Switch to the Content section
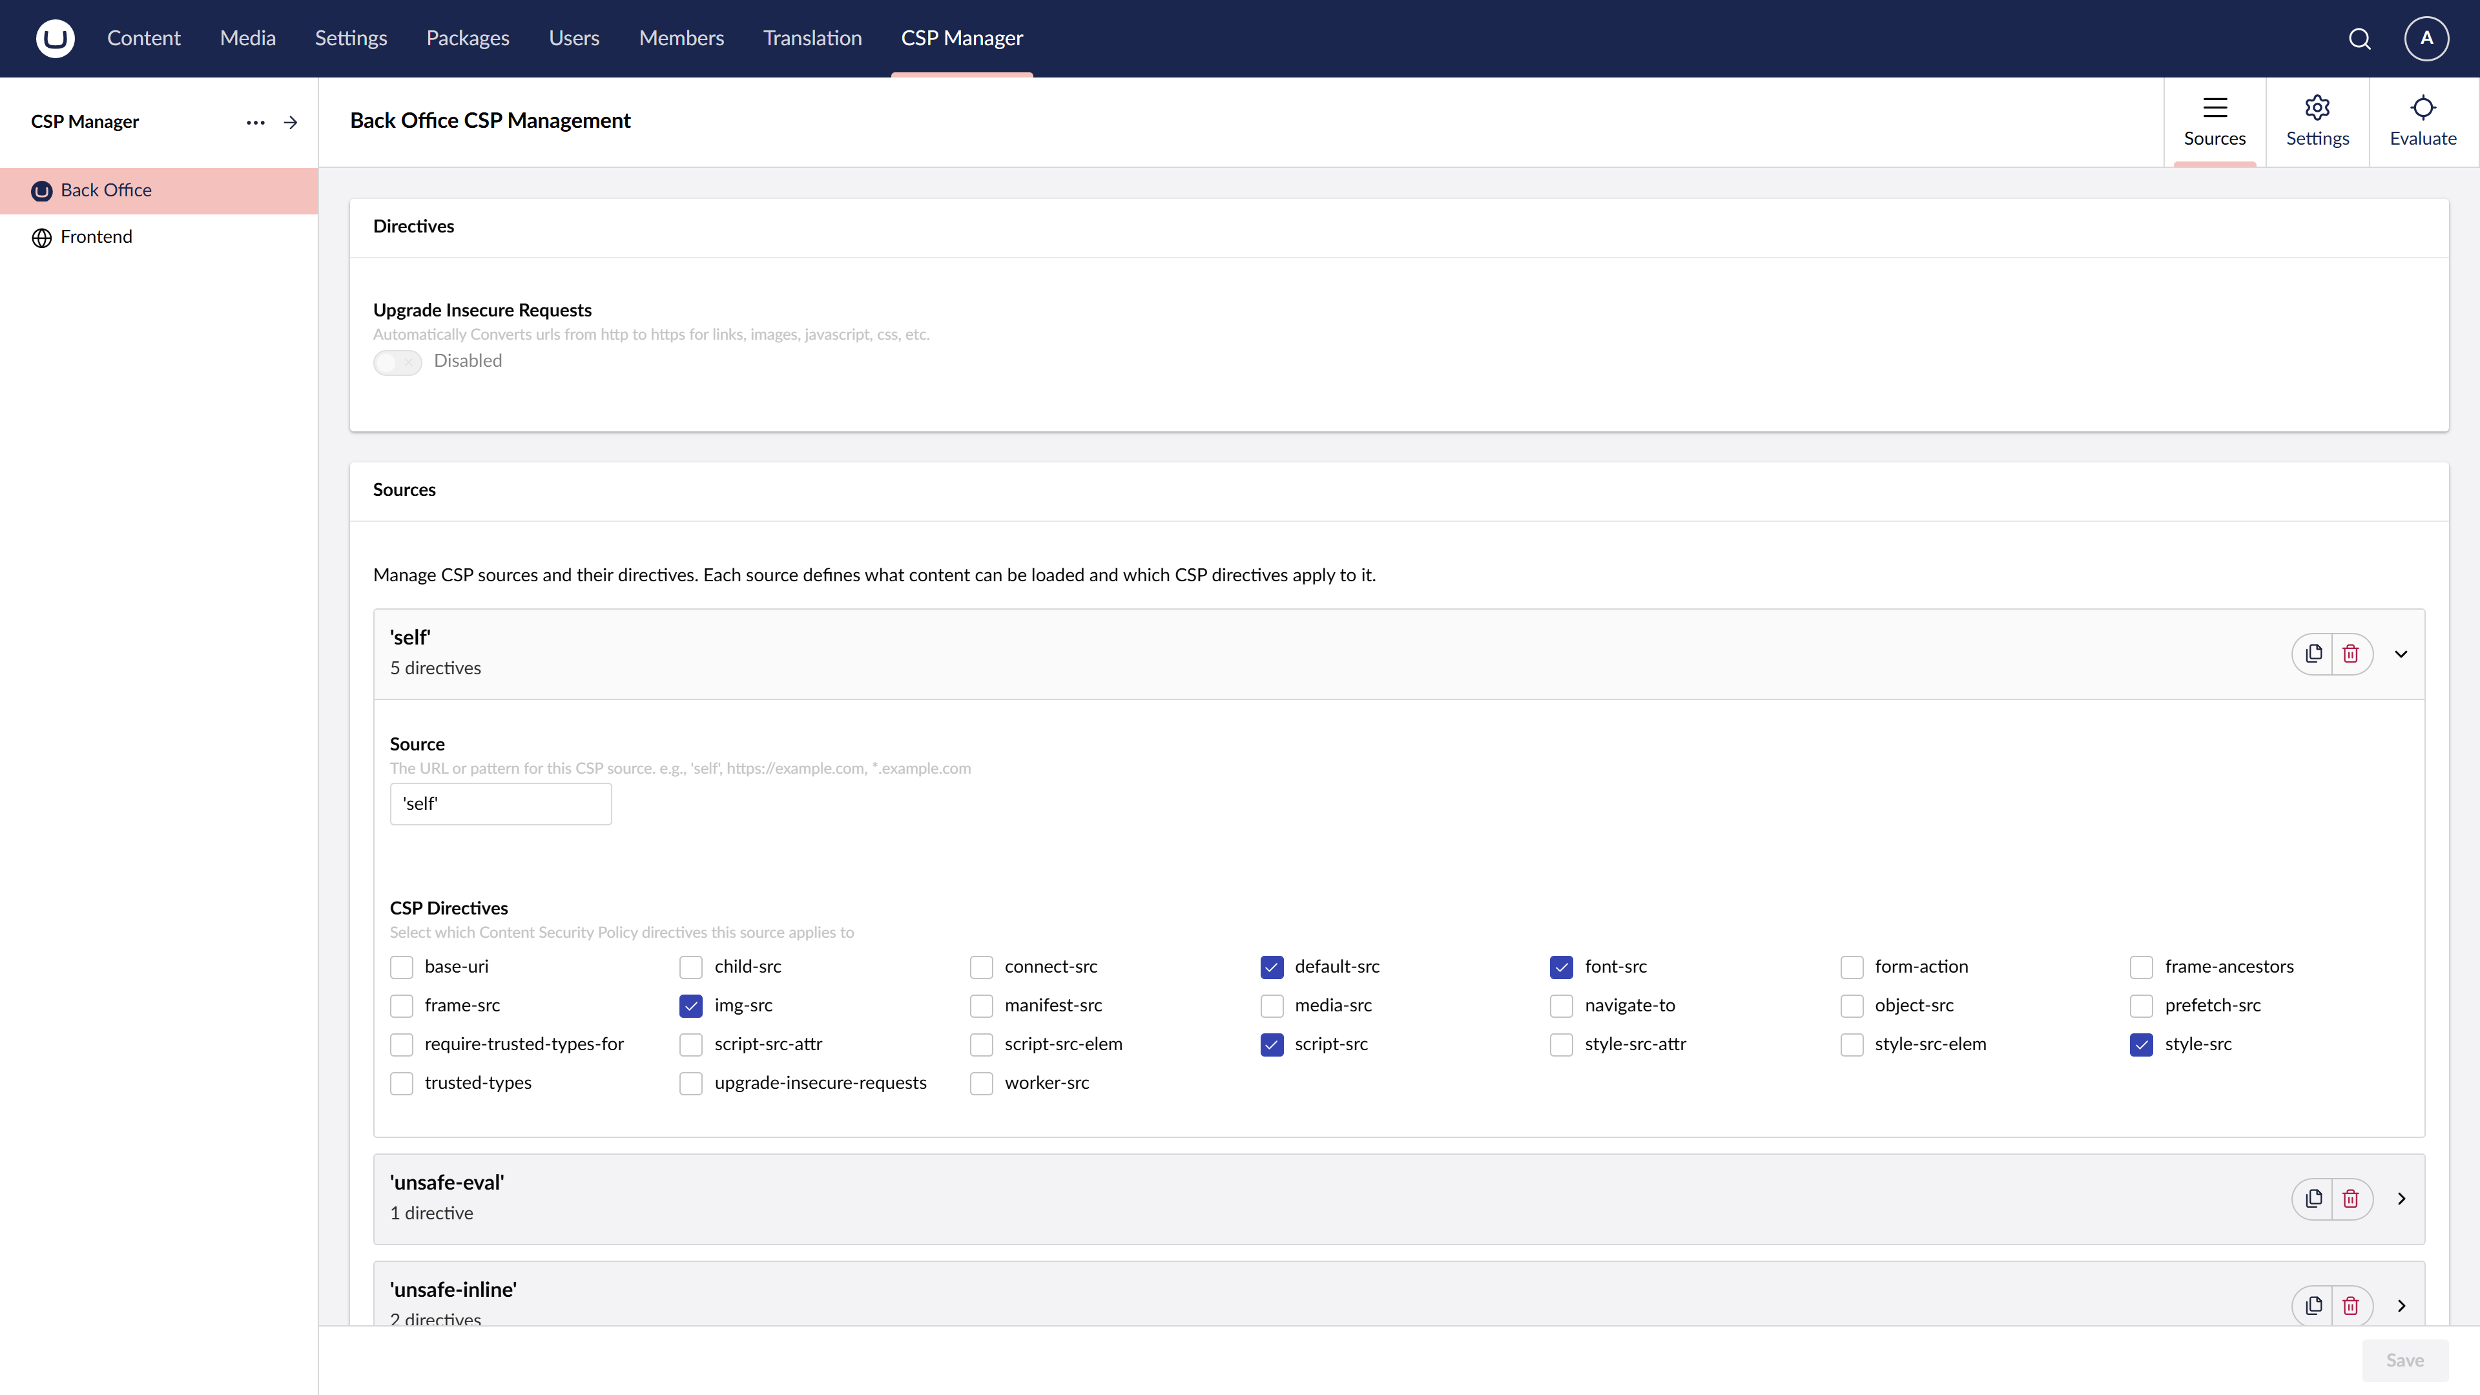Image resolution: width=2480 pixels, height=1395 pixels. pyautogui.click(x=143, y=37)
